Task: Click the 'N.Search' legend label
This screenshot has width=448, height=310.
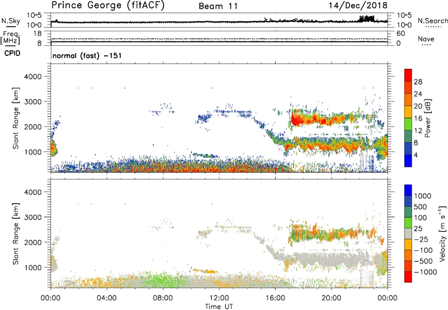Action: coord(432,21)
